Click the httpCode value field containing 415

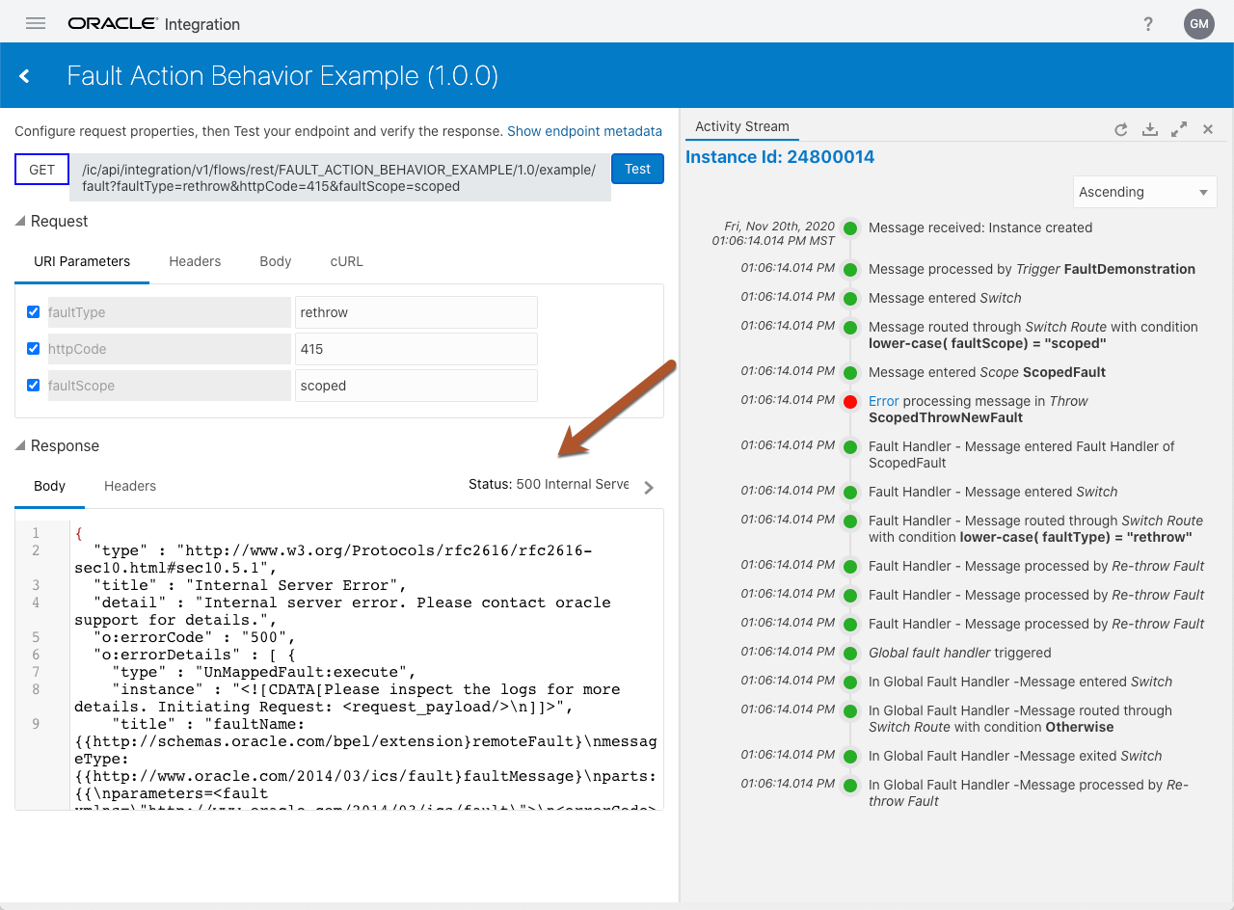tap(416, 349)
